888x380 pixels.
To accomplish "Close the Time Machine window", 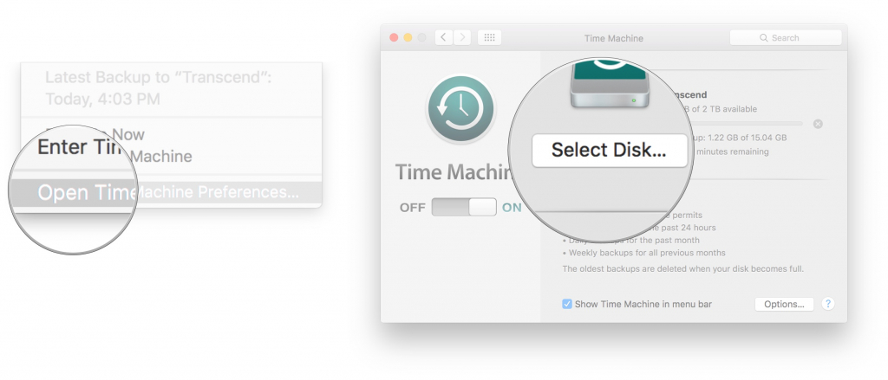I will coord(395,37).
